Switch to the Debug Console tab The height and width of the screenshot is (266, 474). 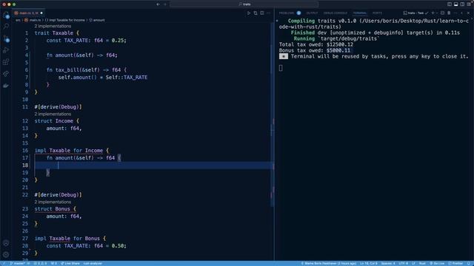[x=336, y=13]
